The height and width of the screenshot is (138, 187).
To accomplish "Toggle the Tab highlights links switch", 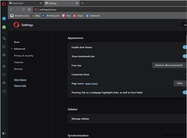I will pyautogui.click(x=185, y=92).
